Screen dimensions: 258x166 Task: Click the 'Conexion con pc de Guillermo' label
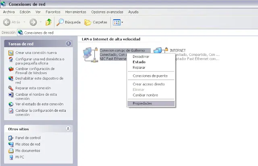(x=122, y=51)
